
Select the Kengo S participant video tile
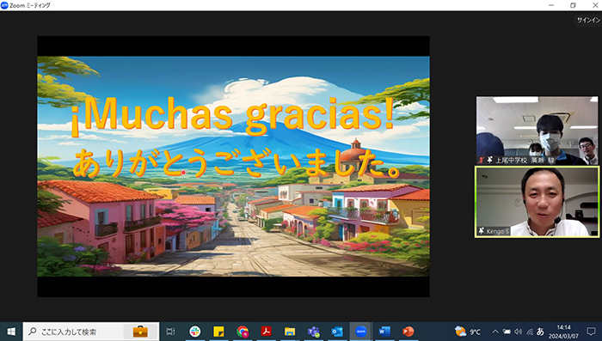pos(537,202)
